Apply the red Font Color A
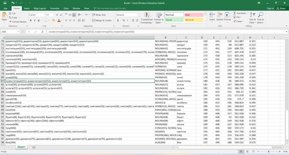Viewport: 289px width, 155px height. [x=59, y=21]
